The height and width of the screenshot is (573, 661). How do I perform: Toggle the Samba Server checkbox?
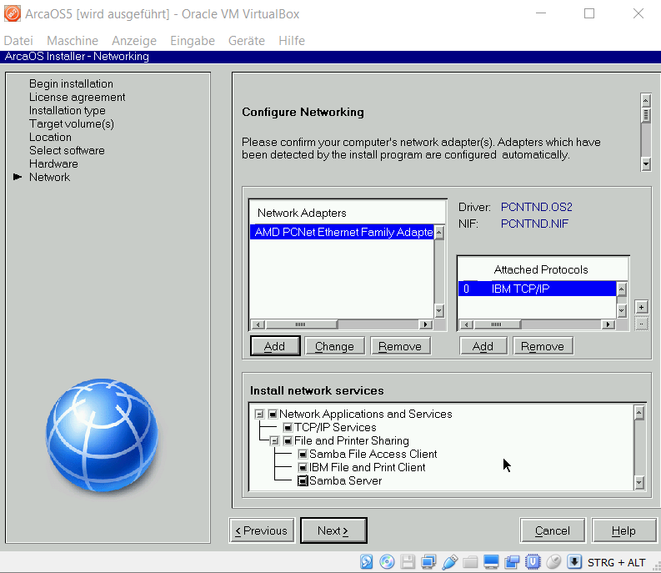(x=303, y=481)
